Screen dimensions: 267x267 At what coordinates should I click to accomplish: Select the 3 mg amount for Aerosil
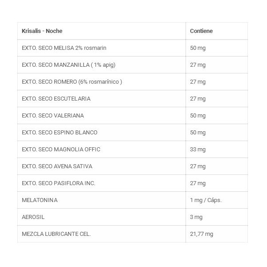pyautogui.click(x=196, y=217)
